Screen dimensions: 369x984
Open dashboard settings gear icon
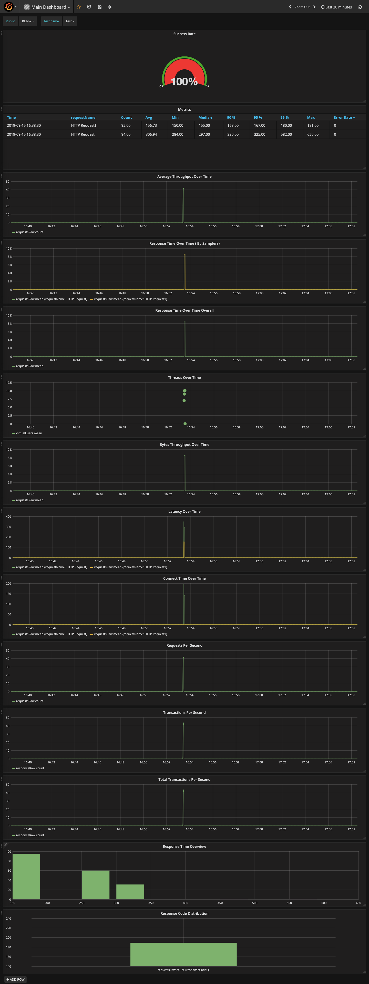[x=109, y=7]
